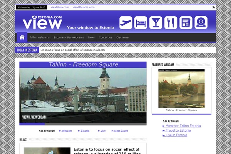Open the ticker headline about social effect of science
The height and width of the screenshot is (154, 231).
[73, 50]
